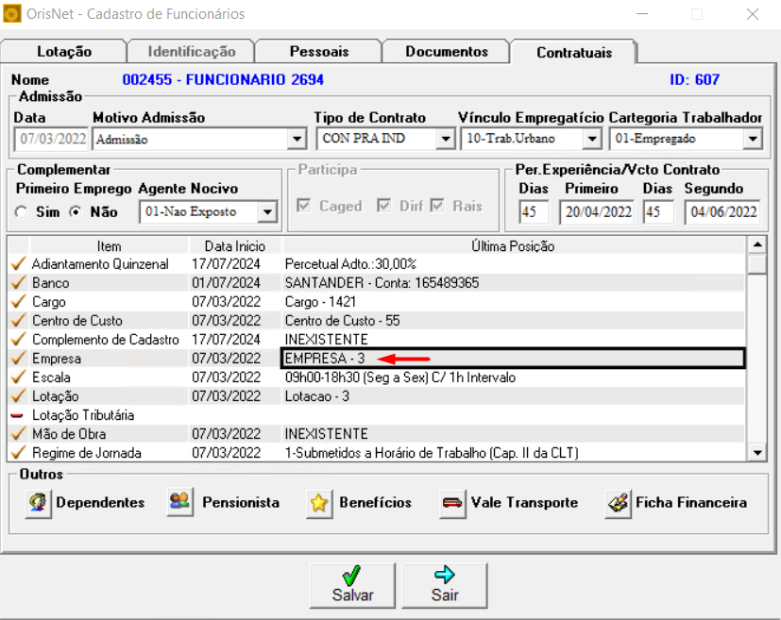The image size is (781, 620).
Task: Open the Pensionista icon button
Action: click(180, 503)
